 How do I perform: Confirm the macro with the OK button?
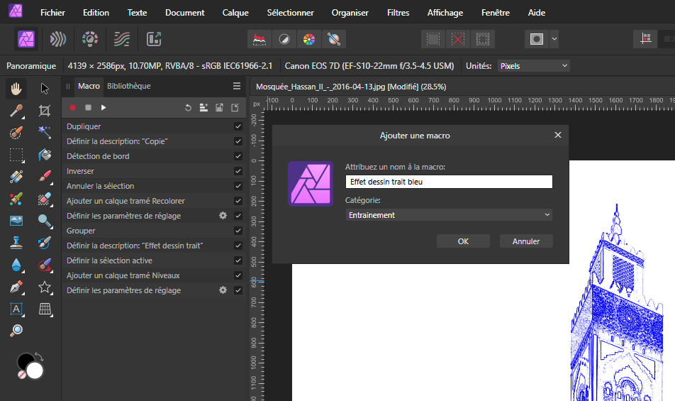[463, 241]
